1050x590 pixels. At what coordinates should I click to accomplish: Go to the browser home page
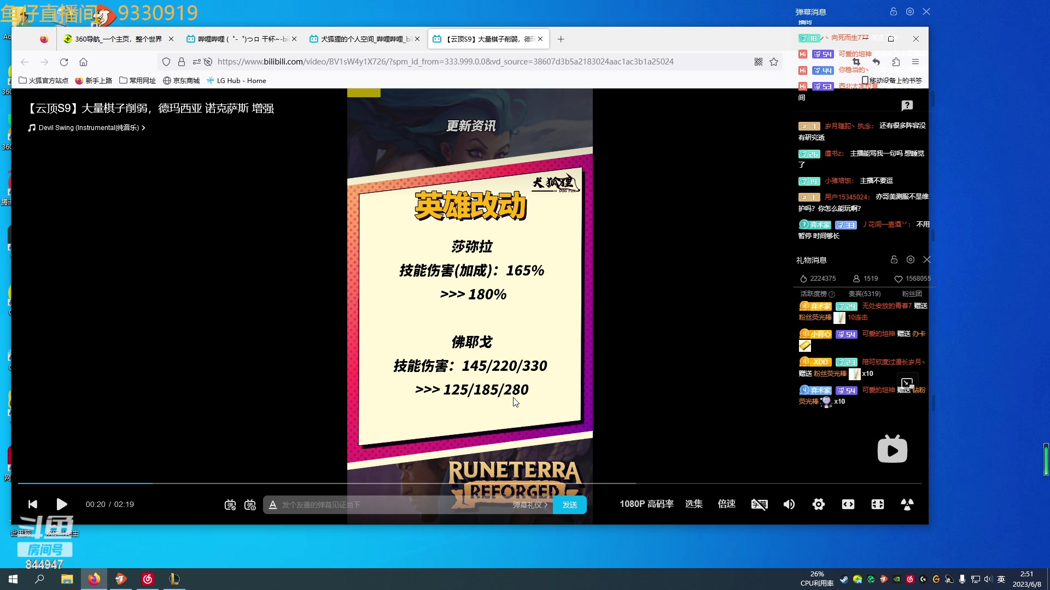pyautogui.click(x=84, y=62)
